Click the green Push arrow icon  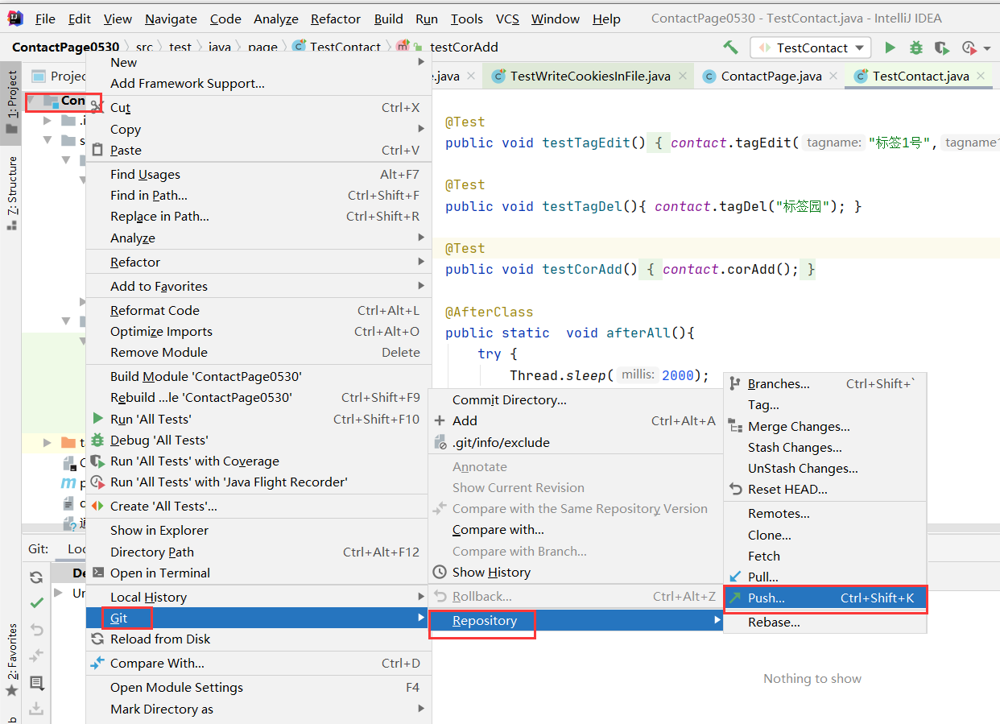734,598
